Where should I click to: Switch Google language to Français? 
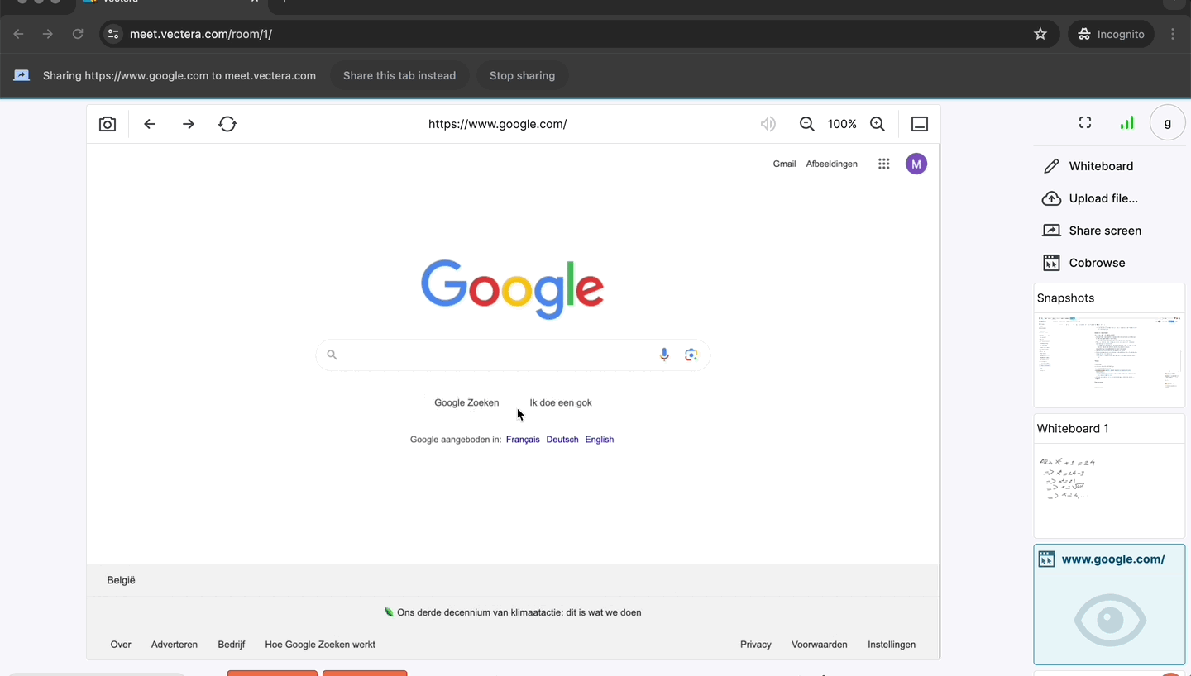(523, 440)
